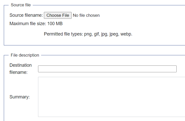Click the "jpg" file type
Image resolution: width=185 pixels, height=121 pixels.
click(x=104, y=34)
